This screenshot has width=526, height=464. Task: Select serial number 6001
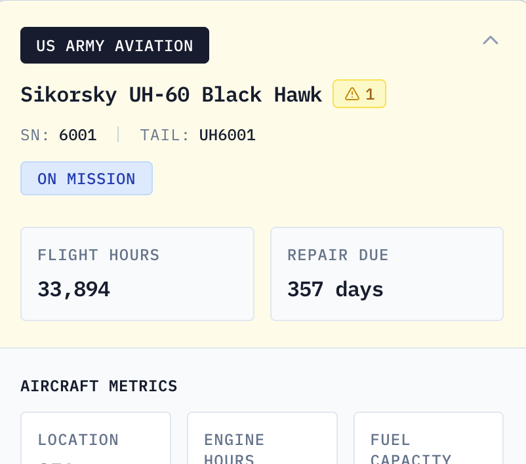(x=78, y=135)
